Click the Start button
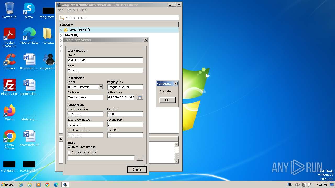This screenshot has height=188, width=335. pos(7,185)
